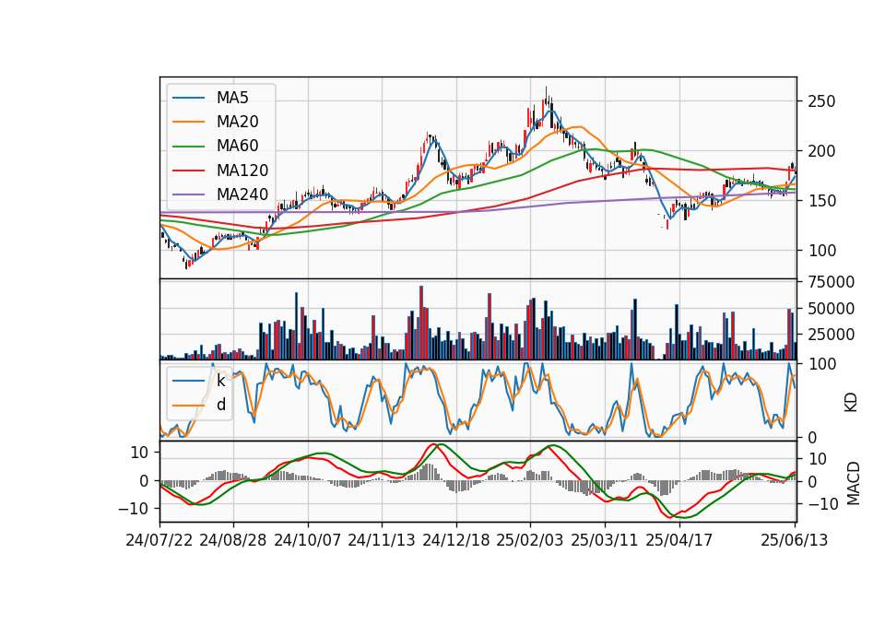This screenshot has height=636, width=885.
Task: Click the 24/10/07 date label
Action: click(308, 540)
